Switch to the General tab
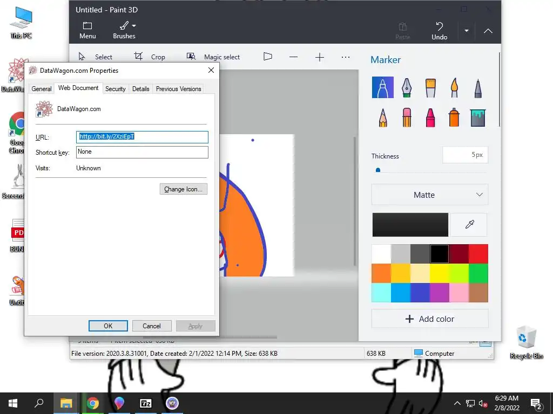This screenshot has width=553, height=414. tap(41, 89)
